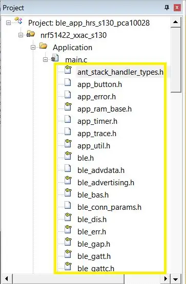
Task: Open app_util.h header entry
Action: click(x=94, y=146)
